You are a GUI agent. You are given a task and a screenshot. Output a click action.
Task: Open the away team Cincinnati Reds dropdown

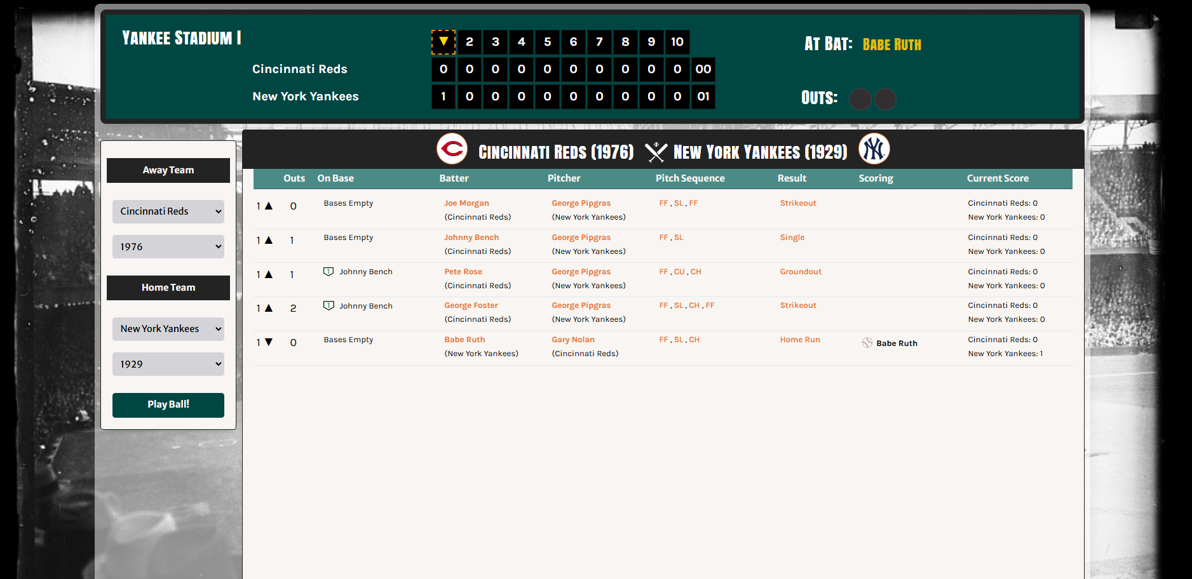pyautogui.click(x=168, y=211)
